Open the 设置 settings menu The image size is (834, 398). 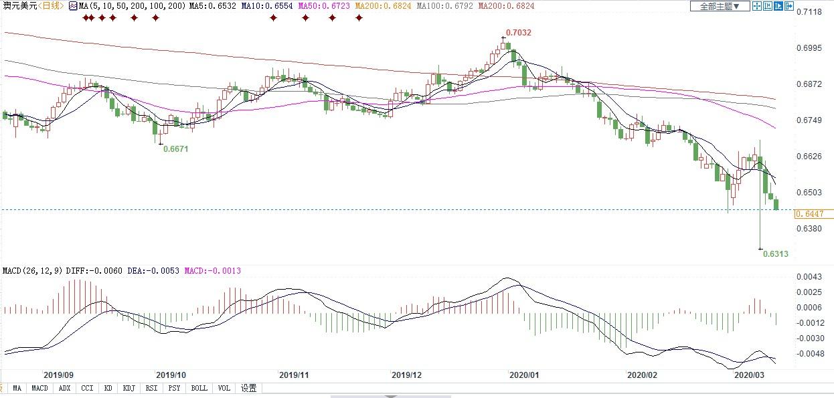(248, 388)
